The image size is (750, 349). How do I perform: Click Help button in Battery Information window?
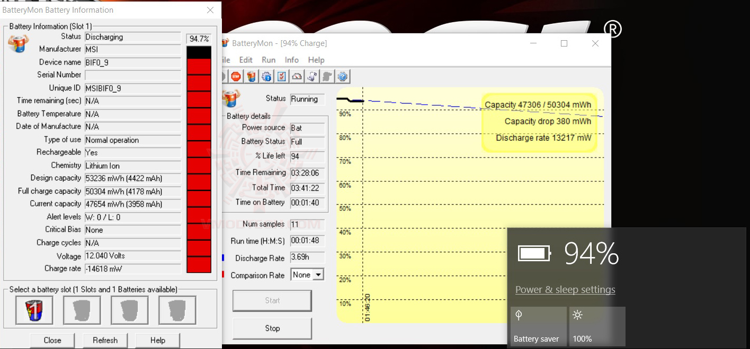[158, 340]
